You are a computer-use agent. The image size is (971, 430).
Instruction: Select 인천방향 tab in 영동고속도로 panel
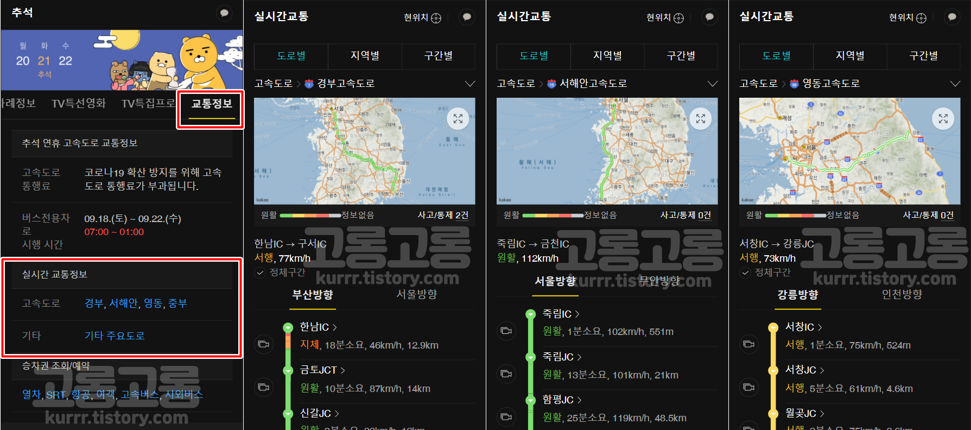coord(902,294)
